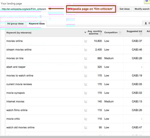
Task: Click the Competition column header
Action: pos(111,32)
